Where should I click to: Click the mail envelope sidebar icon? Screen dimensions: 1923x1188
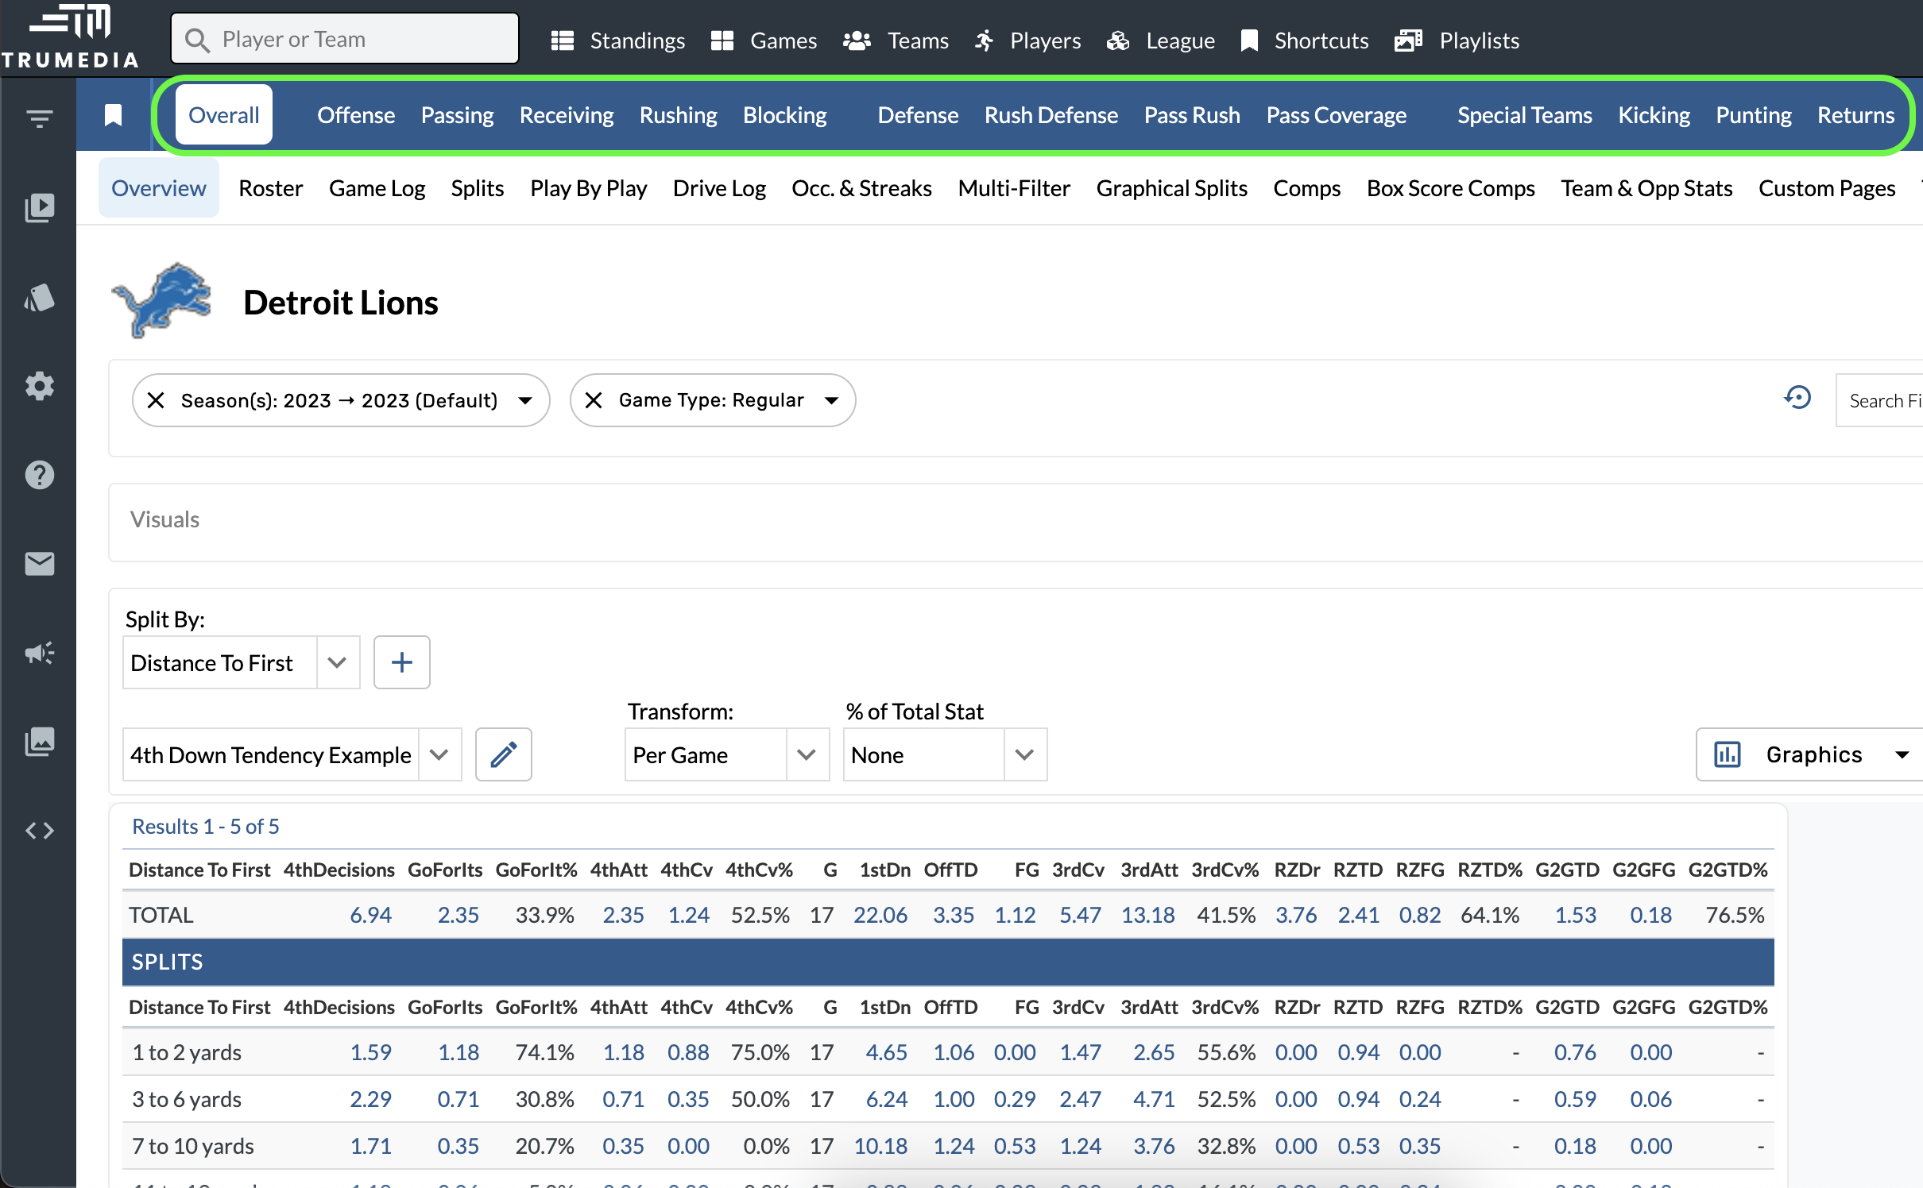click(x=39, y=564)
